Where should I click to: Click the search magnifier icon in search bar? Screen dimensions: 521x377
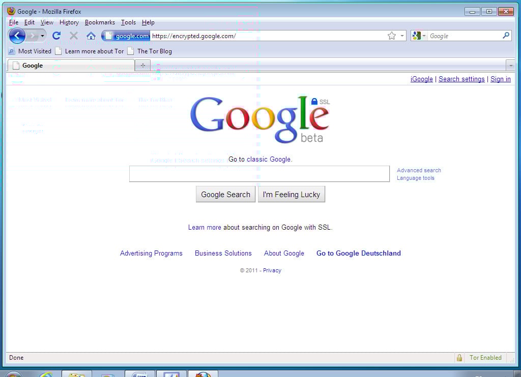[506, 36]
